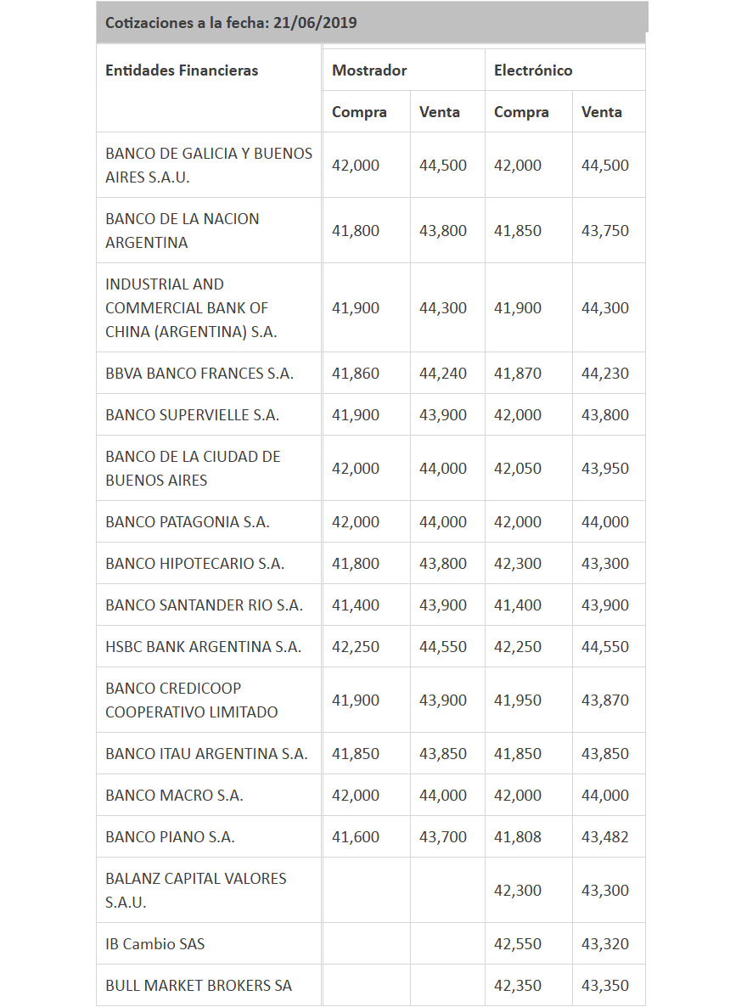Viewport: 747px width, 1007px height.
Task: Click BULL MARKET BROKERS SA name
Action: (x=199, y=986)
